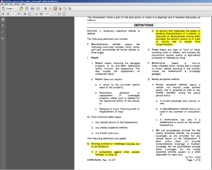Select the hand pan tool

[x=29, y=14]
